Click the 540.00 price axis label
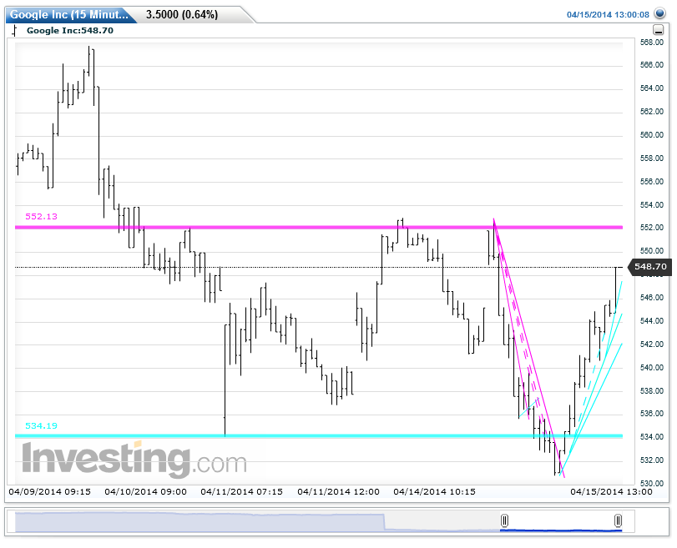 [652, 368]
